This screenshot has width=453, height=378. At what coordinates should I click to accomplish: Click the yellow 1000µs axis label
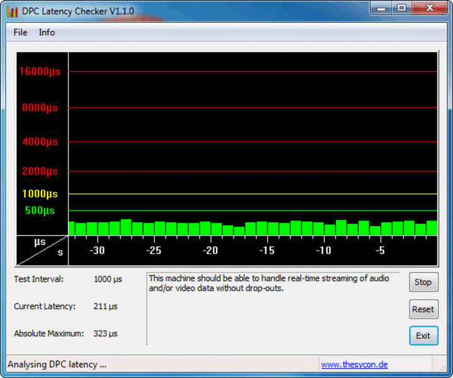click(40, 194)
